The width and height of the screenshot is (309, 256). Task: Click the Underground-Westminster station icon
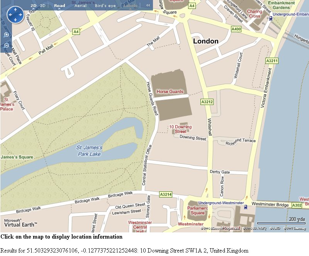(x=246, y=207)
